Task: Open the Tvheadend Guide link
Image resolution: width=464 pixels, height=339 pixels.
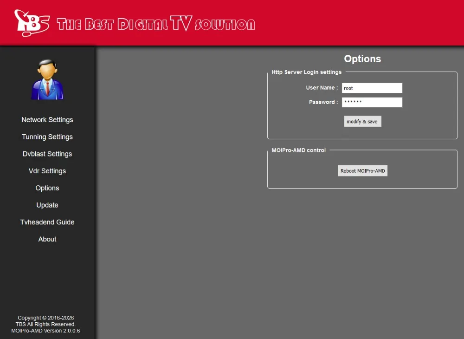Action: [x=47, y=222]
